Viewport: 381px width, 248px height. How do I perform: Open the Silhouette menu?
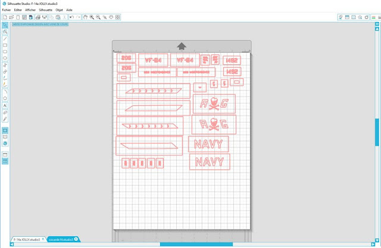pos(46,10)
